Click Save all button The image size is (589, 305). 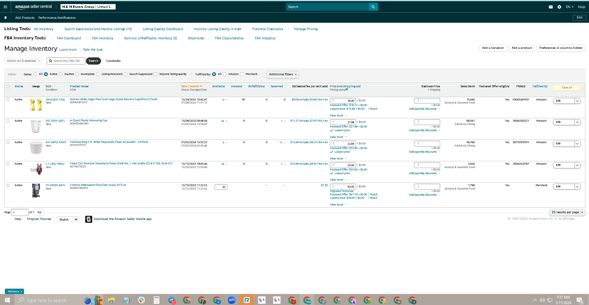tap(567, 88)
